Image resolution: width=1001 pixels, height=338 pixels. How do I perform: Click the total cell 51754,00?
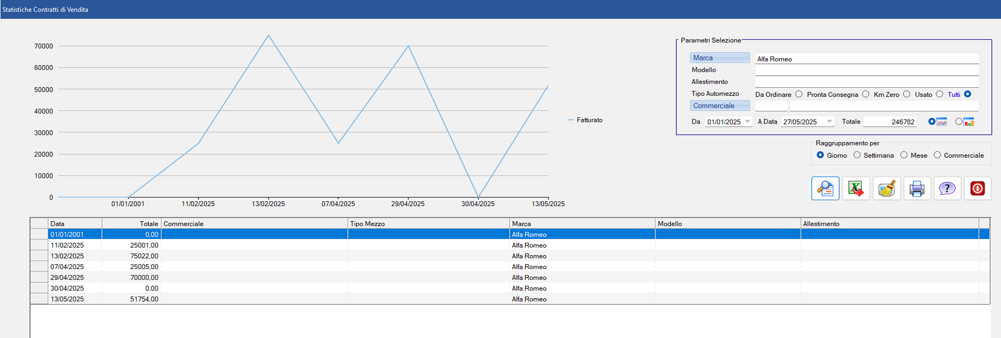[x=132, y=299]
